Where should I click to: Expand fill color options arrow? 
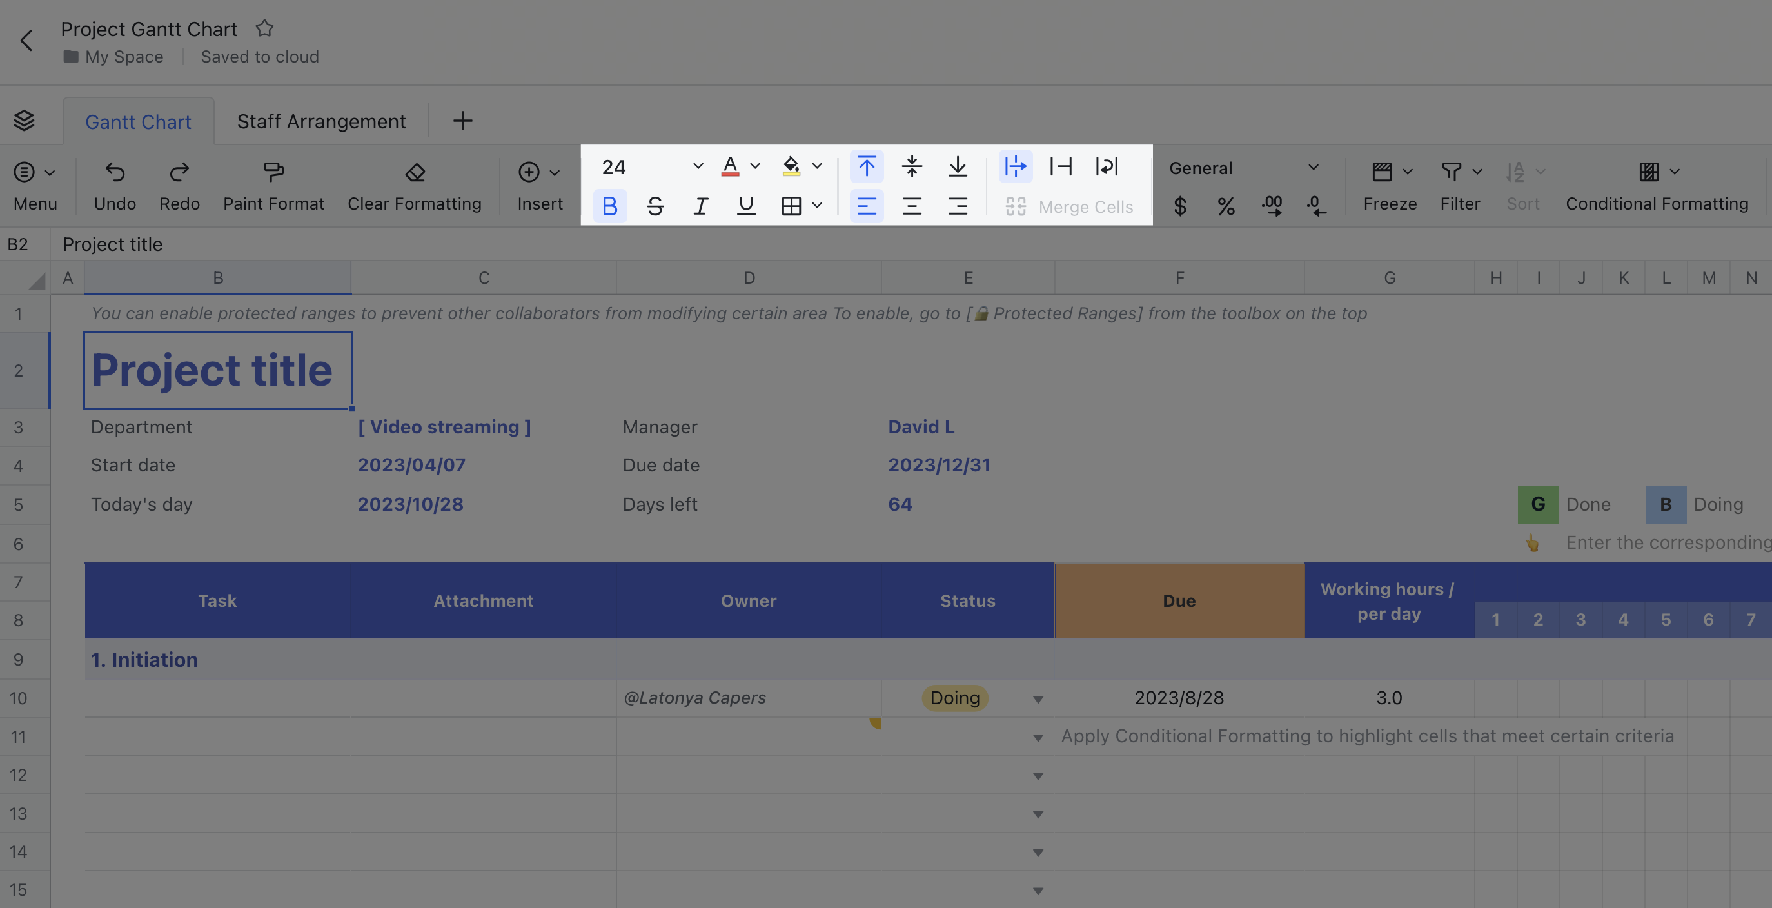[816, 166]
